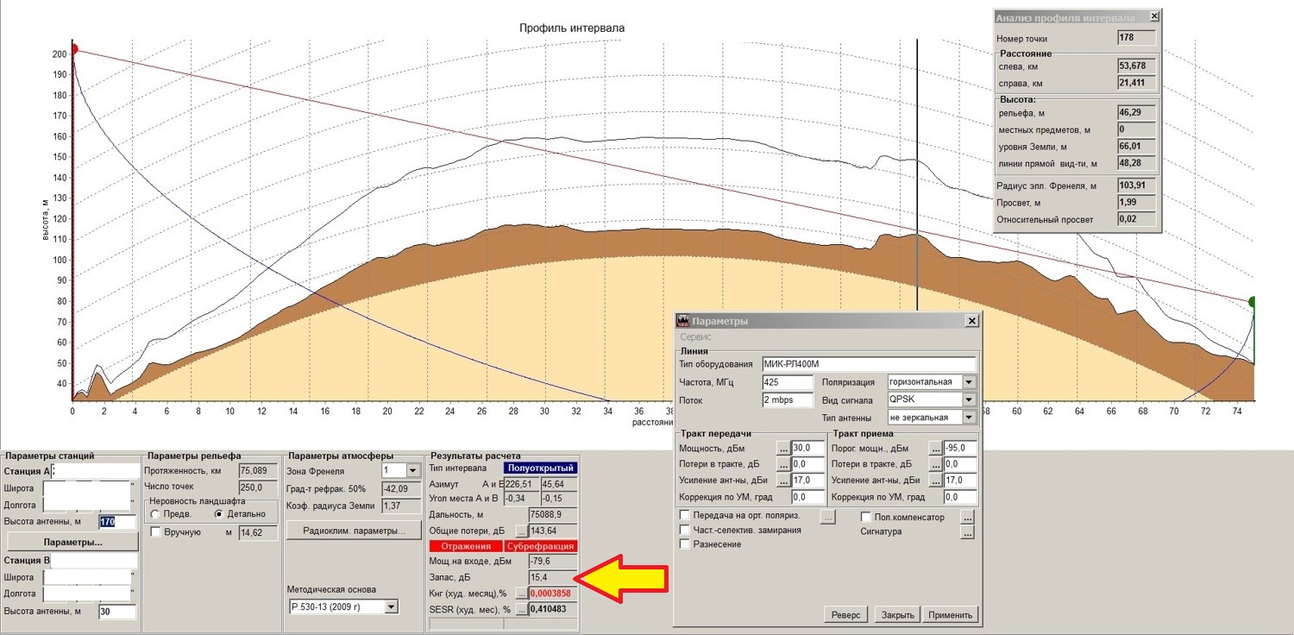Close the Параметры dialog with X
Image resolution: width=1294 pixels, height=635 pixels.
pyautogui.click(x=972, y=321)
